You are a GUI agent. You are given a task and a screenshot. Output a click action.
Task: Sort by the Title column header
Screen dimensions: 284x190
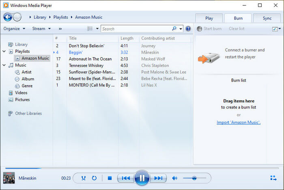(x=93, y=39)
